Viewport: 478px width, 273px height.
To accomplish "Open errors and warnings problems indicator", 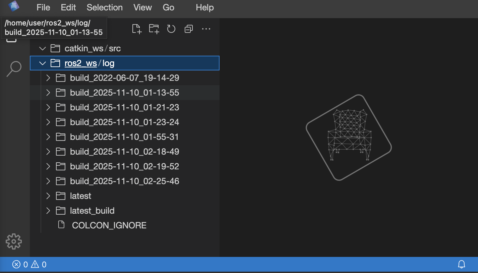I will 29,265.
